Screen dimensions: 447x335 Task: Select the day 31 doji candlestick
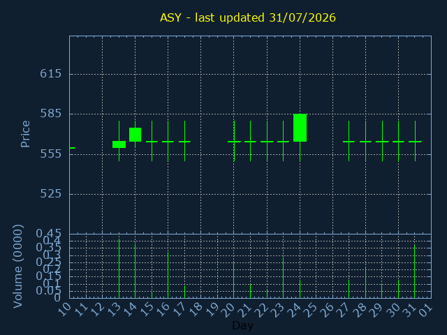pos(415,141)
